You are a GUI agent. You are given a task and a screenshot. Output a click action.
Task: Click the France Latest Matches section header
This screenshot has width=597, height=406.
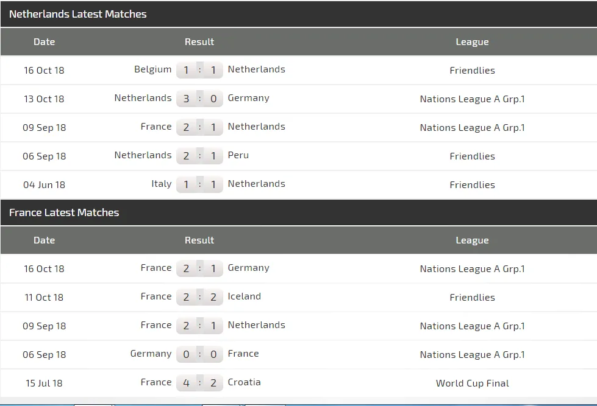point(64,212)
